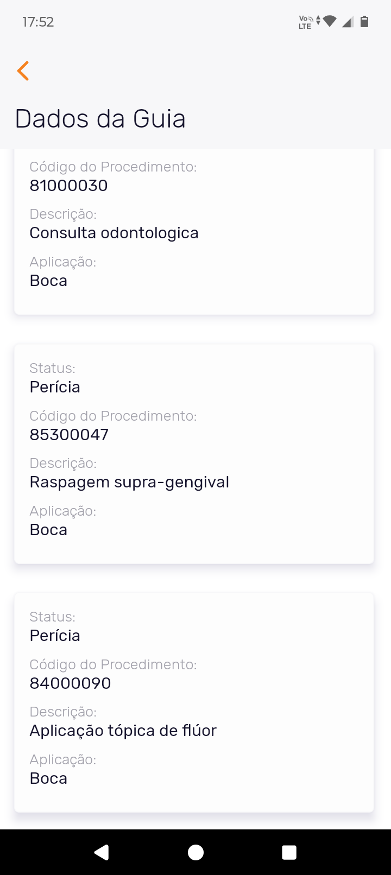Tap the battery icon in status bar
391x875 pixels.
pos(364,22)
